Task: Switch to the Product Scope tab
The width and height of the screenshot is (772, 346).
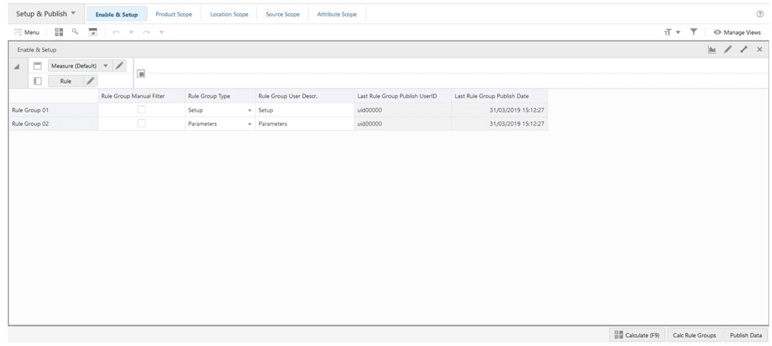Action: 174,14
